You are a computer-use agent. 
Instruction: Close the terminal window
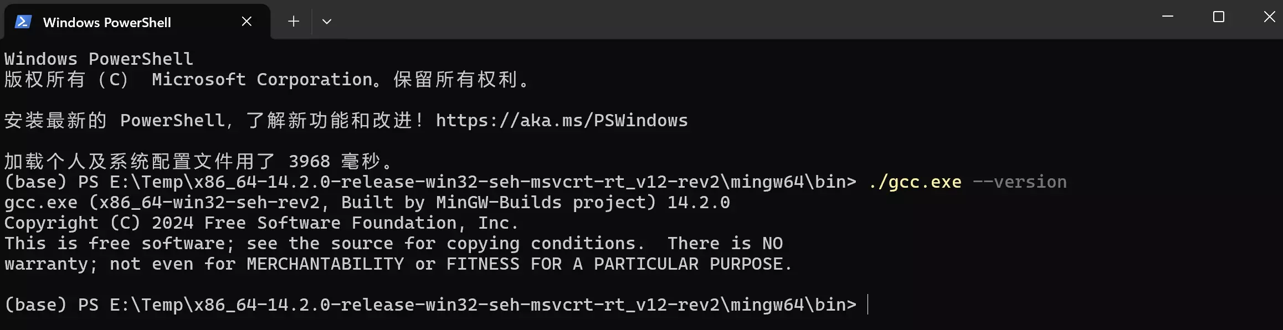tap(1269, 17)
